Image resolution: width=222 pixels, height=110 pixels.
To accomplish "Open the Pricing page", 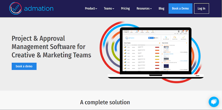I will 125,9.
